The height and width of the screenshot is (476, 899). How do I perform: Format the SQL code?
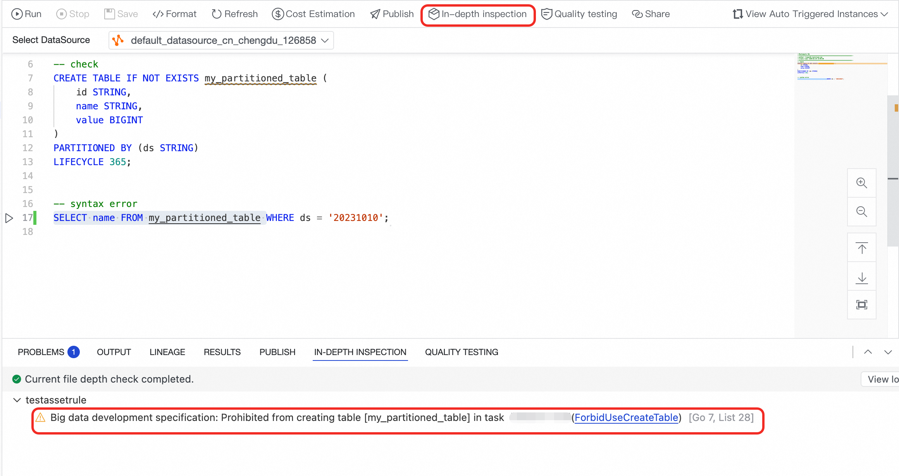(x=174, y=14)
